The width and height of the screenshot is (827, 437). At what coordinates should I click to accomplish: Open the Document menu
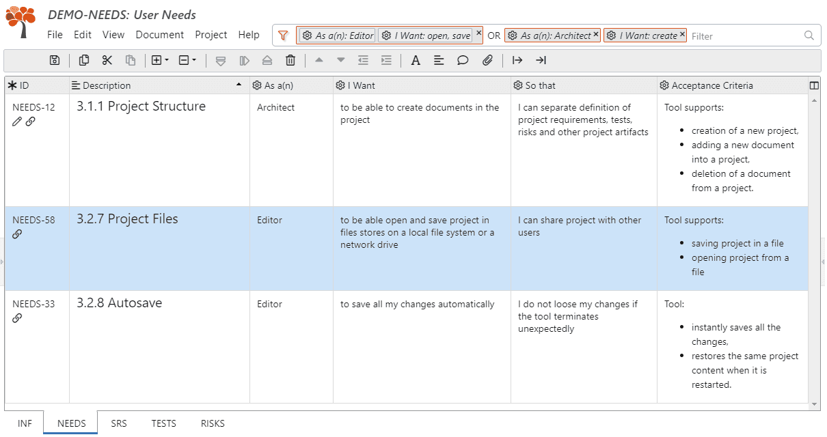(x=160, y=35)
